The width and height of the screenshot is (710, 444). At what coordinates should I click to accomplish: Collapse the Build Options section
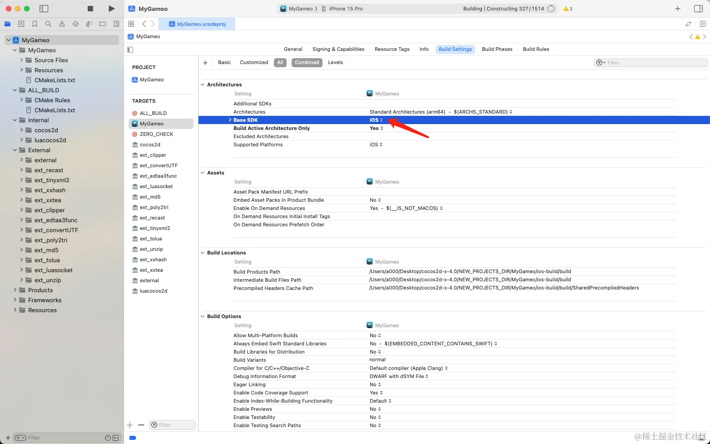[x=203, y=316]
